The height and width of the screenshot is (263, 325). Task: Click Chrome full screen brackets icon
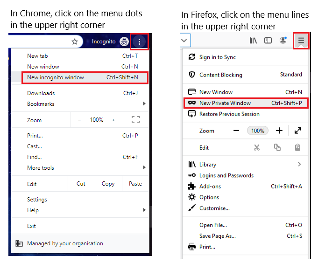tap(136, 119)
